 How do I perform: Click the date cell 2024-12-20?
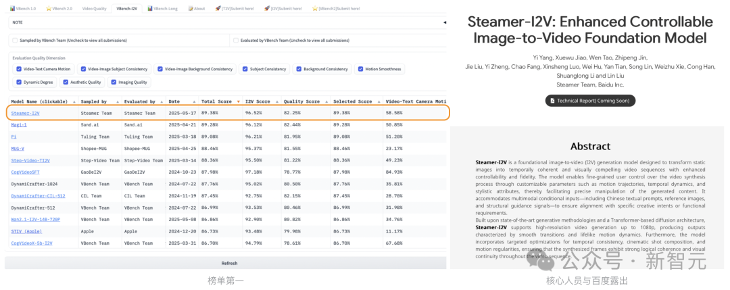(182, 231)
